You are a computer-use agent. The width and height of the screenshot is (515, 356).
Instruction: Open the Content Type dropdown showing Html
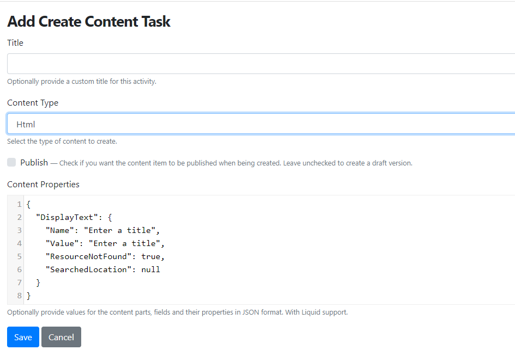pyautogui.click(x=256, y=124)
